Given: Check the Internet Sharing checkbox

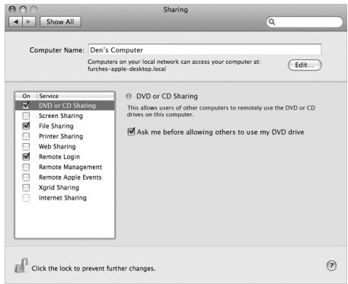Looking at the screenshot, I should [26, 198].
